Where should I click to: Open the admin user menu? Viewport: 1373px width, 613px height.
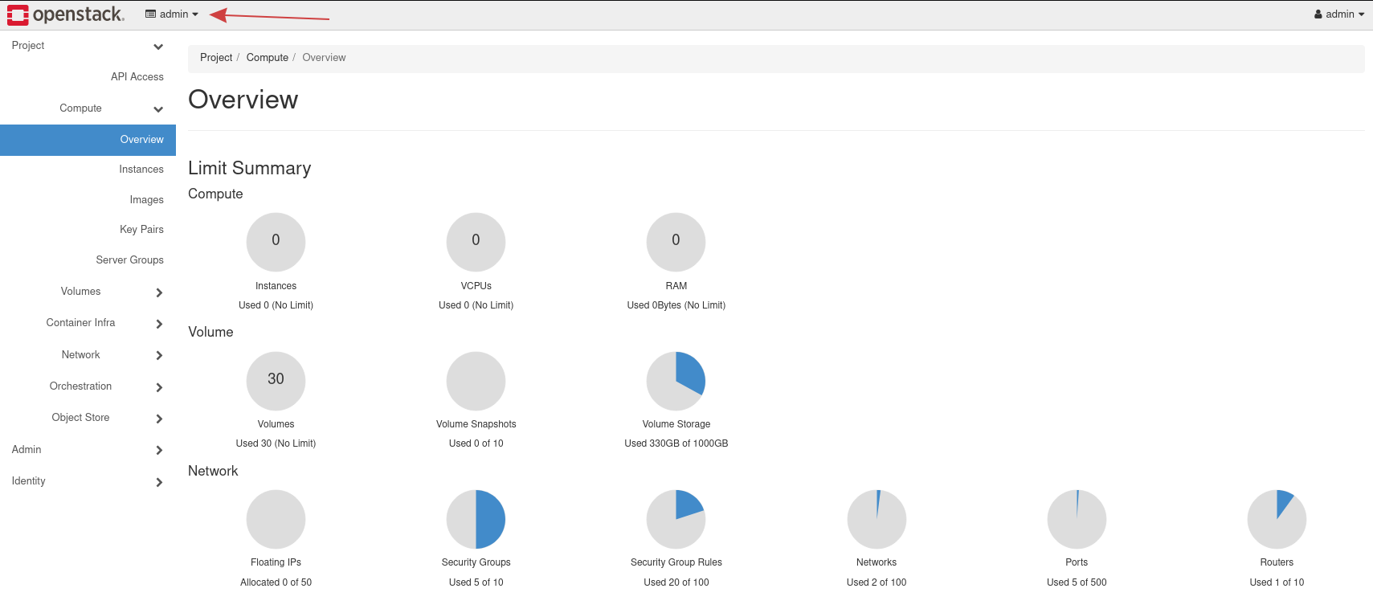coord(1338,14)
